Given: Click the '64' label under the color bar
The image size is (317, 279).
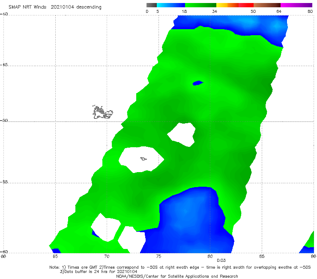Looking at the screenshot, I should [x=279, y=12].
